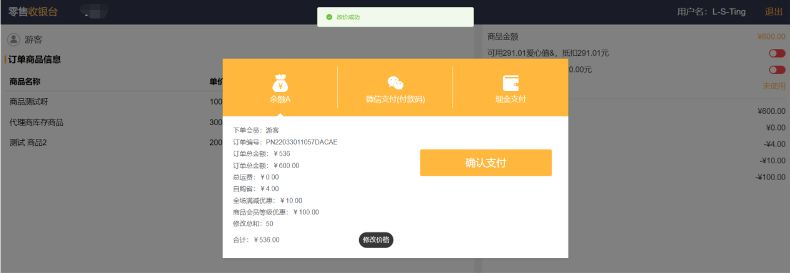
Task: Click the -¥10.00 discount amount
Action: click(x=773, y=160)
